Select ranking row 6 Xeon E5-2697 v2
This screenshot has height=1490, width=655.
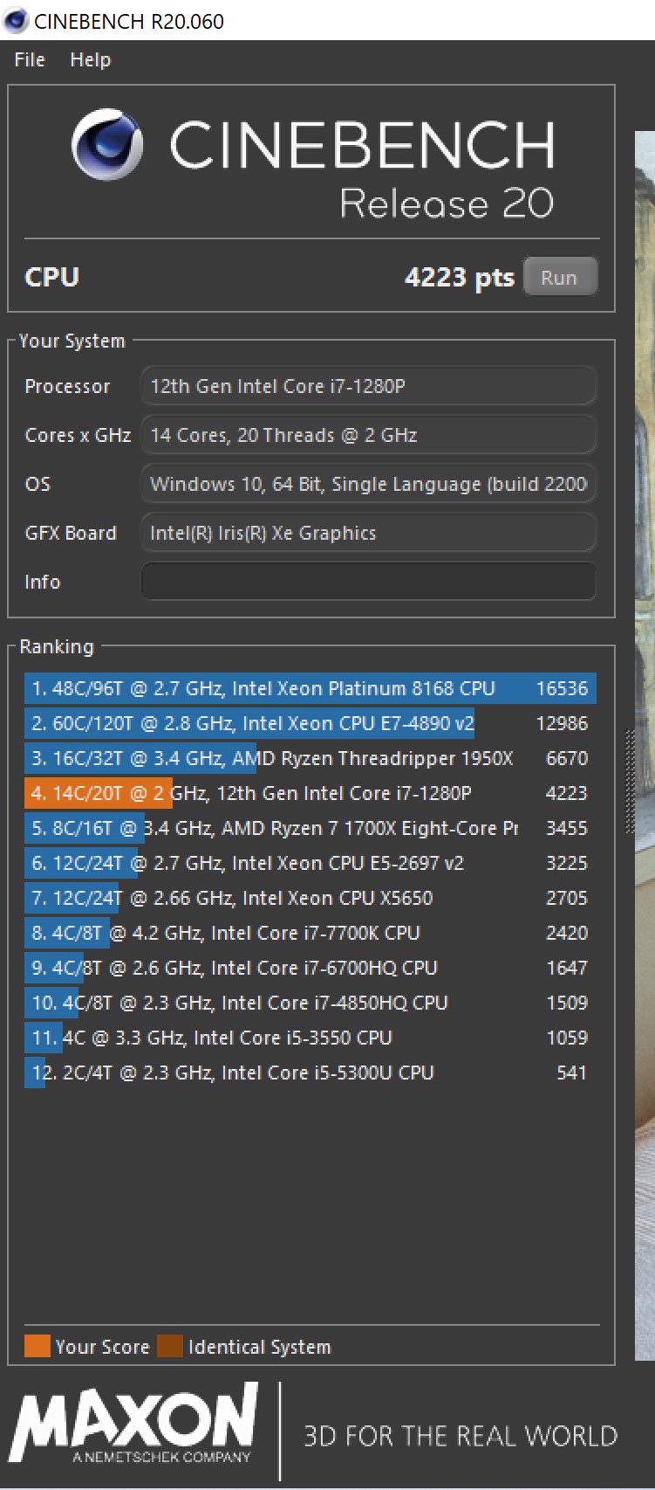(x=310, y=863)
